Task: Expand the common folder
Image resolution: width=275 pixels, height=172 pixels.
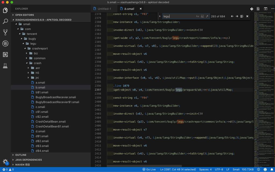Action: click(x=51, y=58)
